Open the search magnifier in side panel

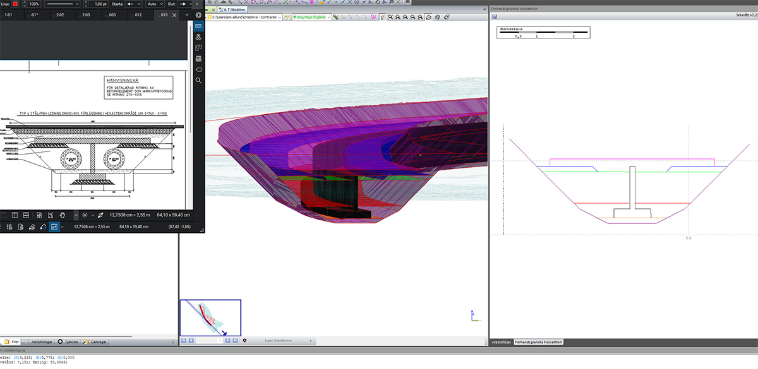(x=198, y=80)
